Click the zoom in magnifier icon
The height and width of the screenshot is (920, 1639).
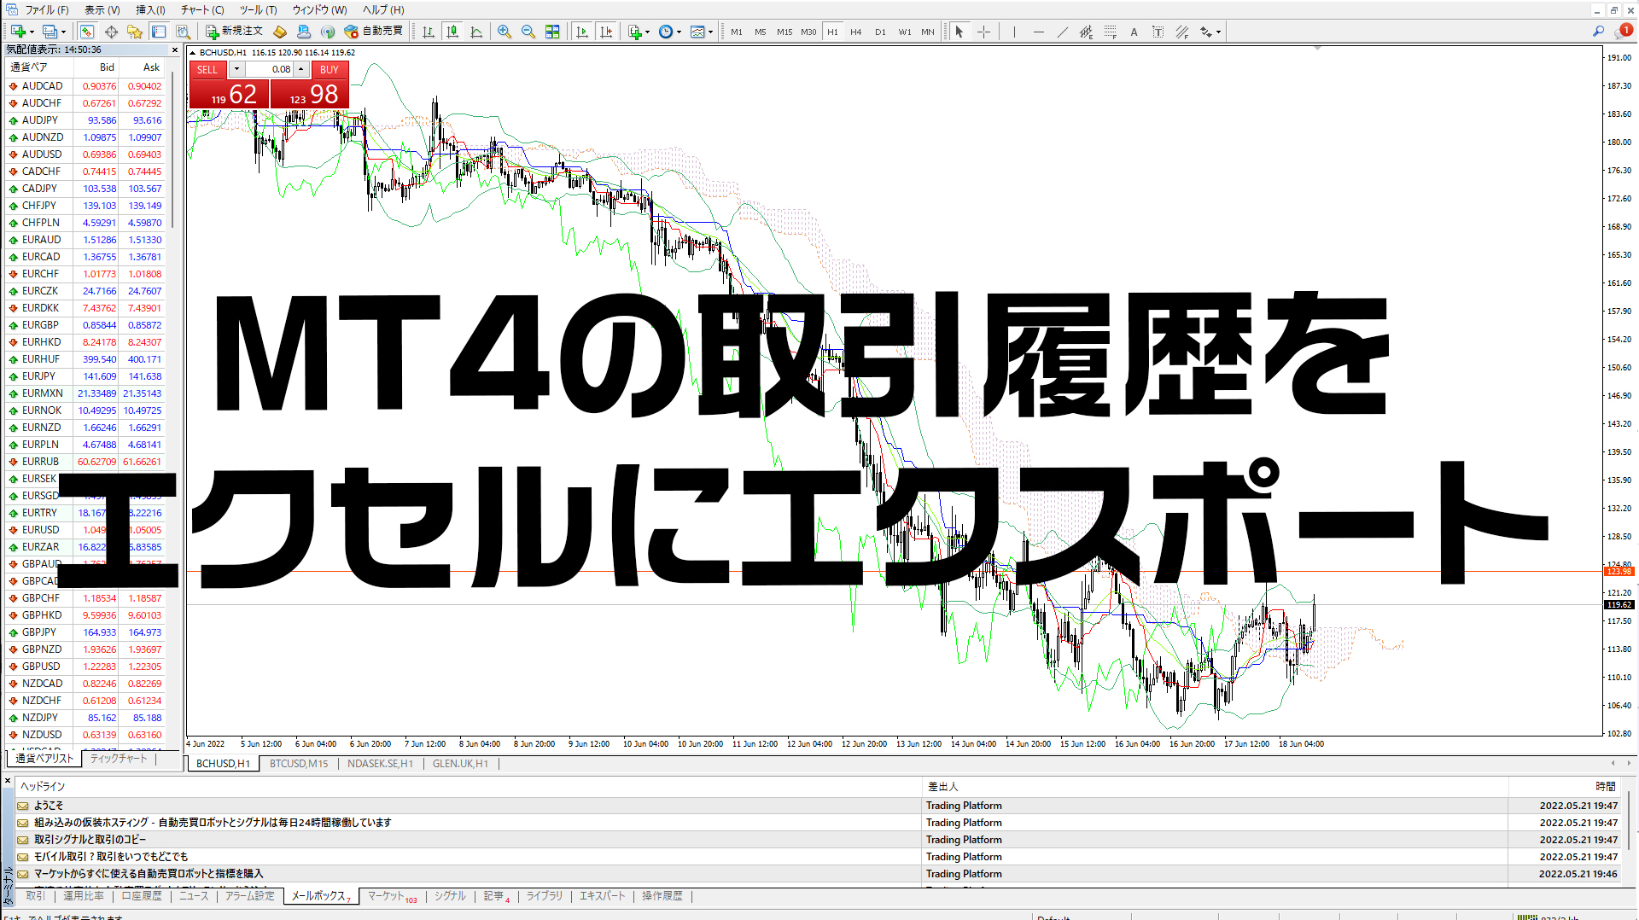(x=505, y=32)
